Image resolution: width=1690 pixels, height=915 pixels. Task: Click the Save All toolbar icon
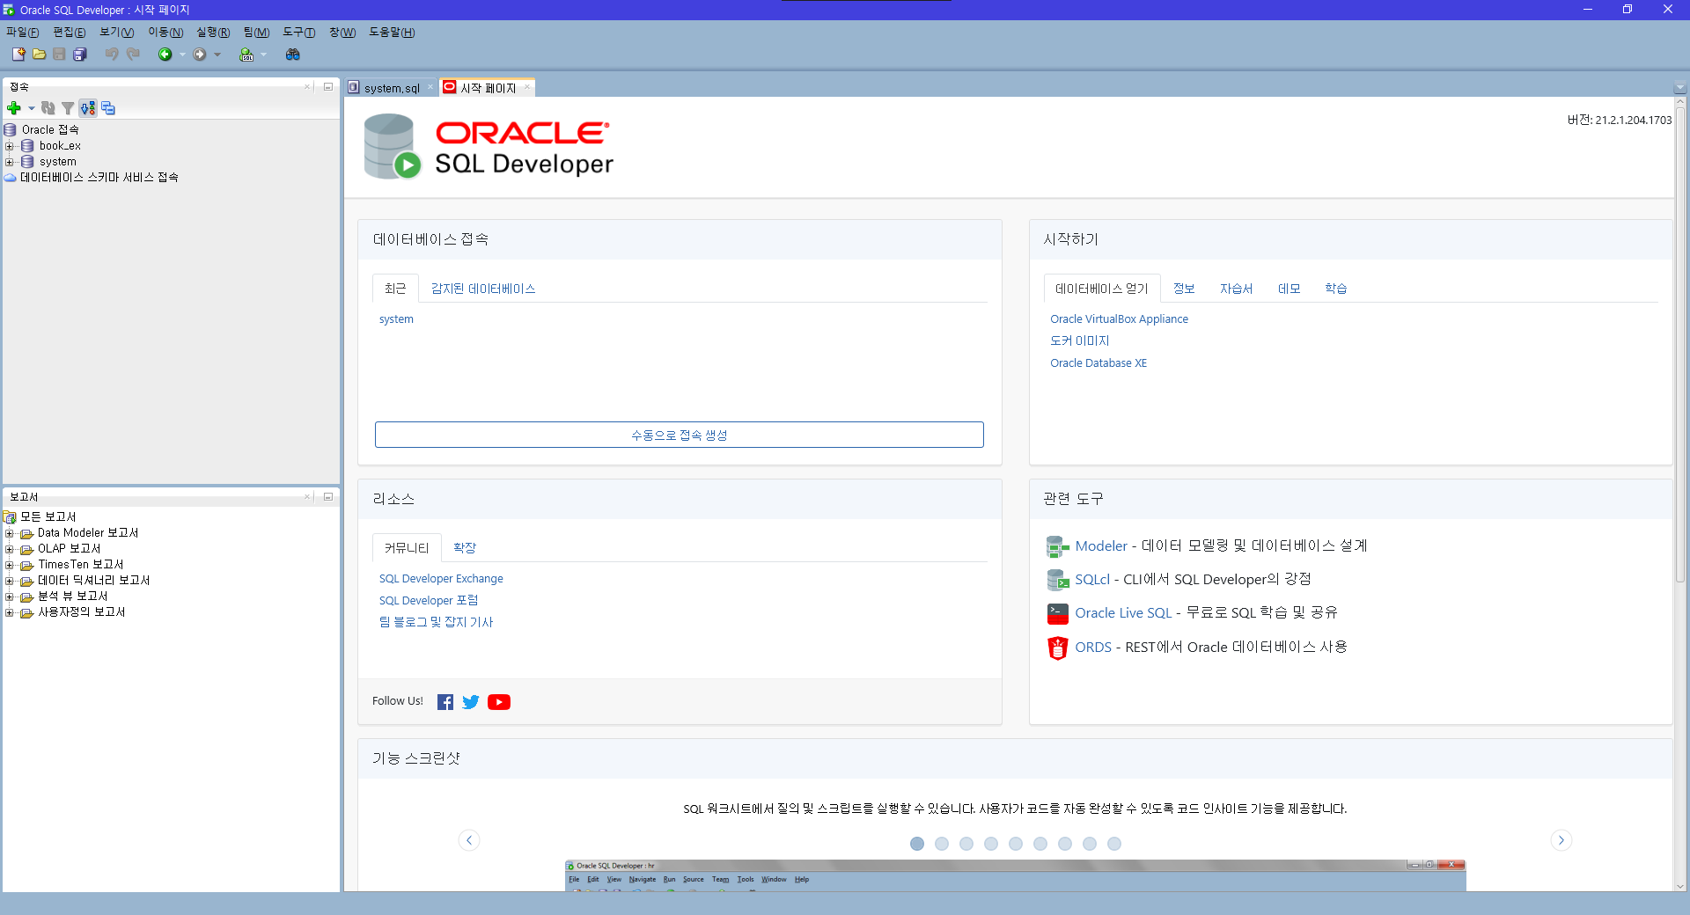(79, 55)
